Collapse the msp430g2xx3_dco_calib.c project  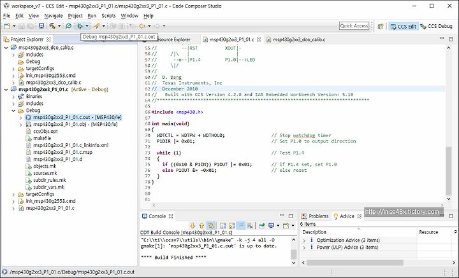coord(6,48)
